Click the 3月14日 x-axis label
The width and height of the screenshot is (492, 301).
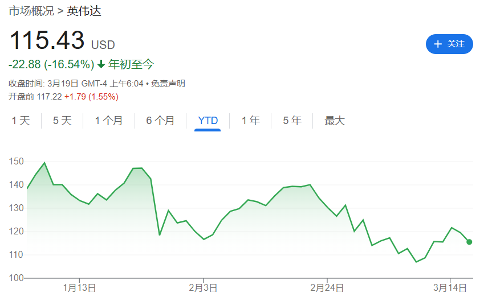pyautogui.click(x=450, y=287)
